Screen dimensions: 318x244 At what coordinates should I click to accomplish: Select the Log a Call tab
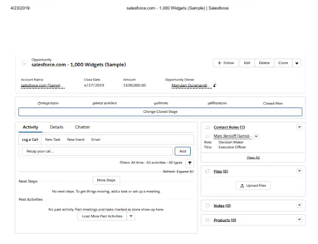click(x=30, y=140)
